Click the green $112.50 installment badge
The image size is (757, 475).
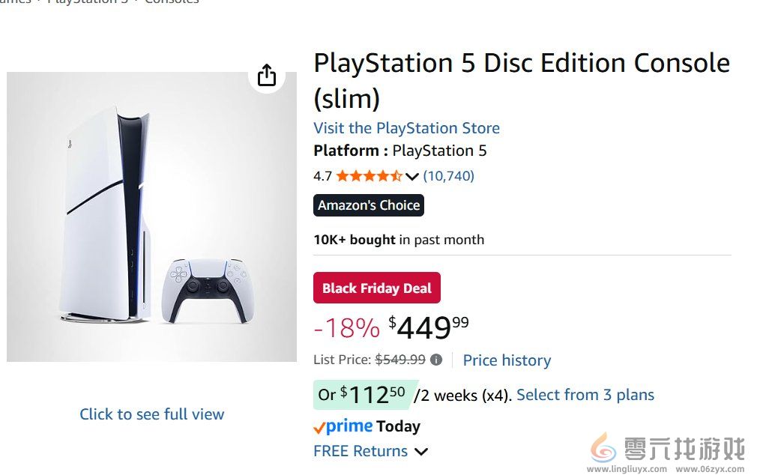(362, 395)
